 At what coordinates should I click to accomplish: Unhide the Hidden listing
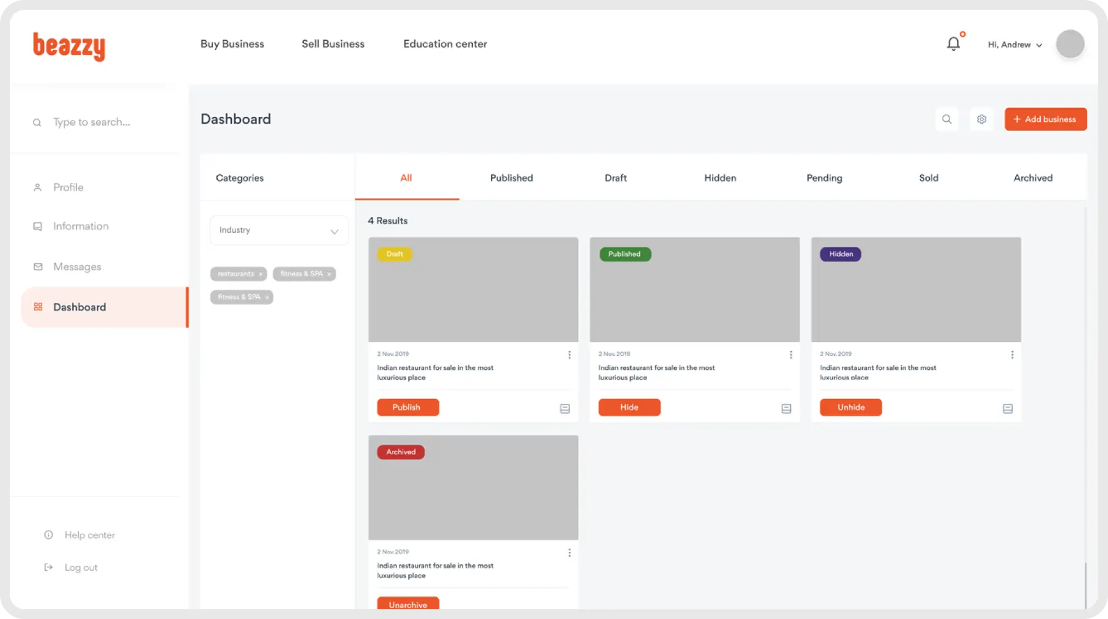[x=851, y=407]
